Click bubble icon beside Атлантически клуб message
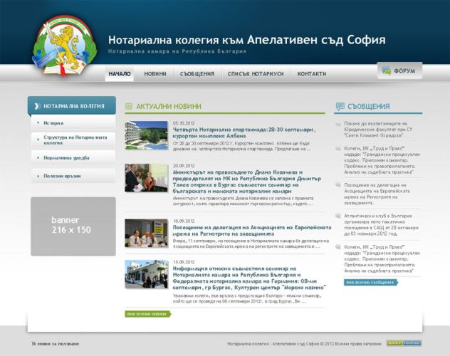The image size is (450, 356). coord(338,216)
